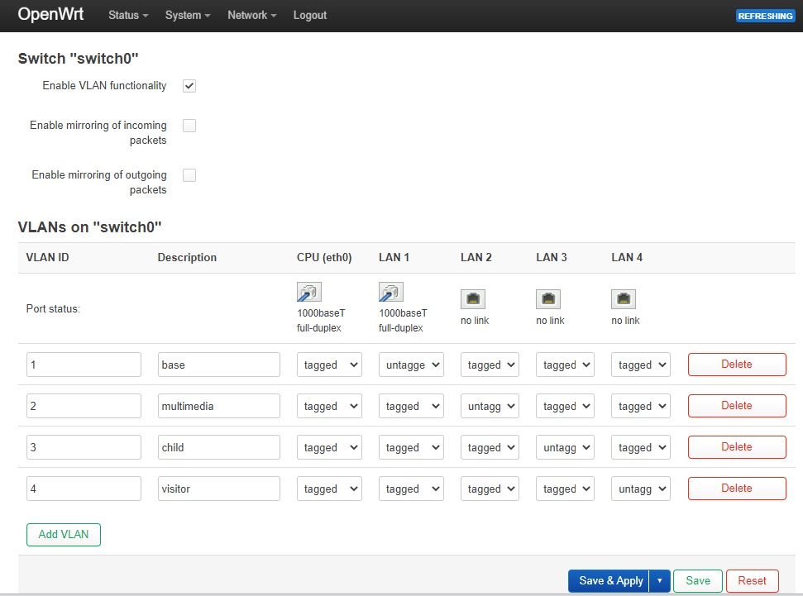Click the LAN 1 connected port icon

coord(390,292)
